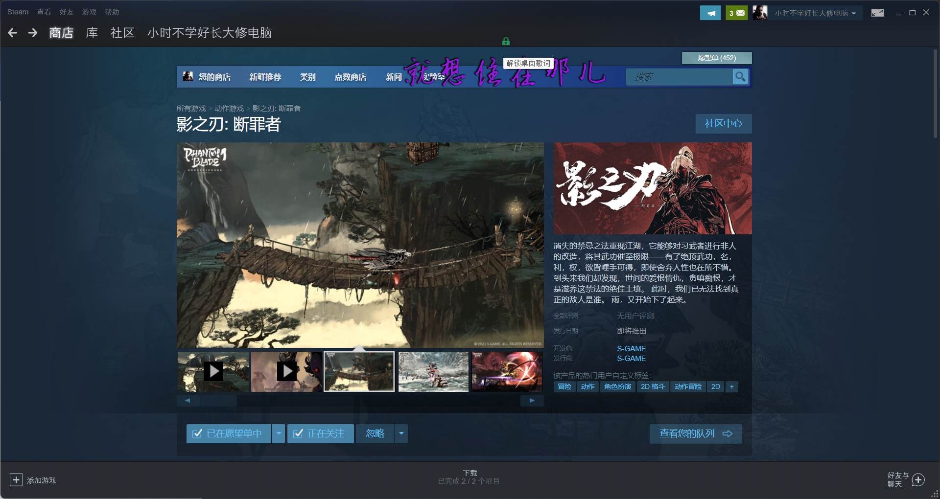Go back with the left arrow
The height and width of the screenshot is (499, 940).
pyautogui.click(x=13, y=33)
